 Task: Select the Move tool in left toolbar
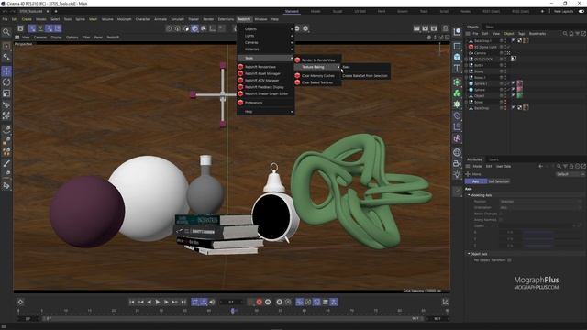click(6, 71)
